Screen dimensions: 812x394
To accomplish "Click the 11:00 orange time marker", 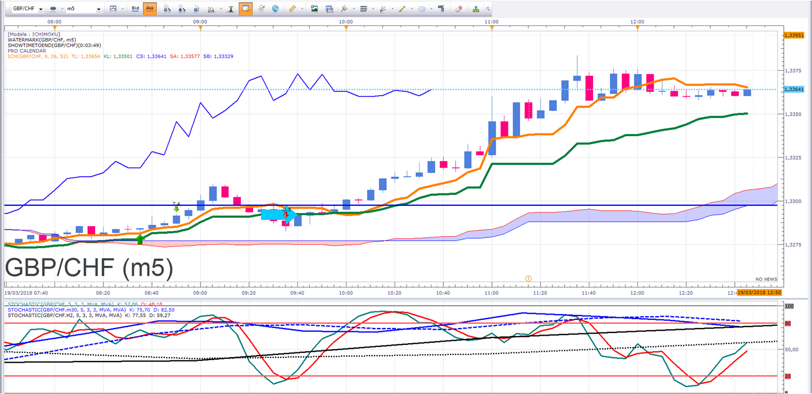I will coord(492,28).
